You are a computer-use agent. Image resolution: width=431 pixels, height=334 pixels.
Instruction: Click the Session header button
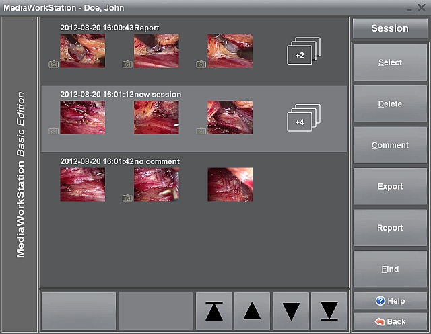coord(390,28)
